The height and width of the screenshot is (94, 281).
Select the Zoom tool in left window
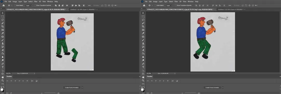(x=3, y=80)
